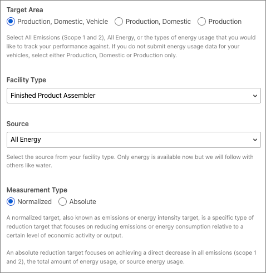
Task: Click the 'Measurement Type' section heading
Action: coord(37,190)
